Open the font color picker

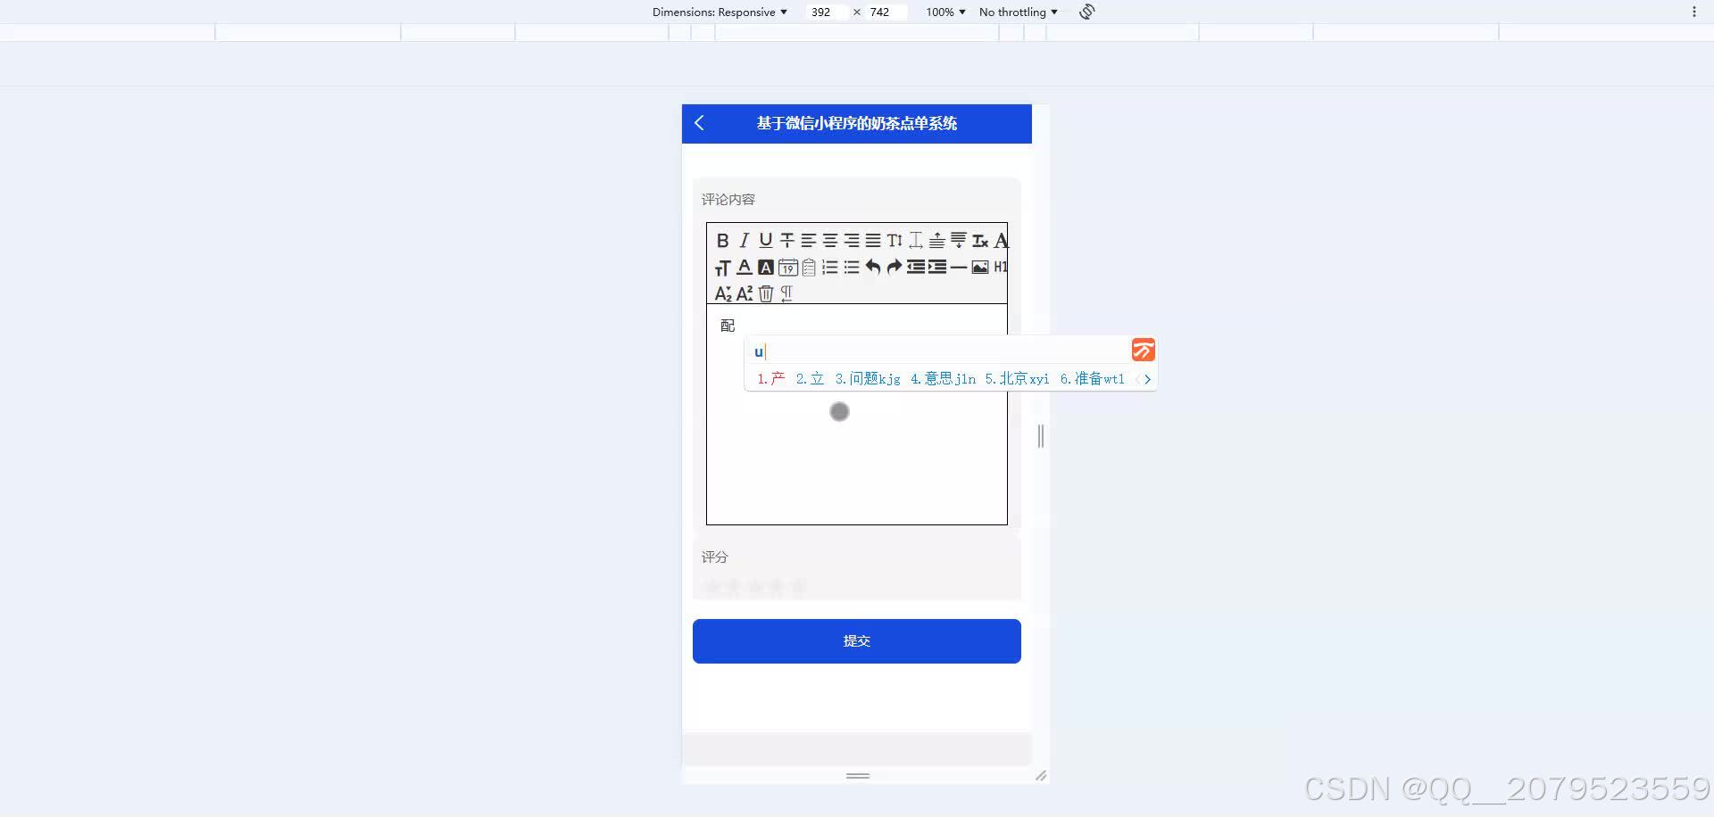click(745, 267)
